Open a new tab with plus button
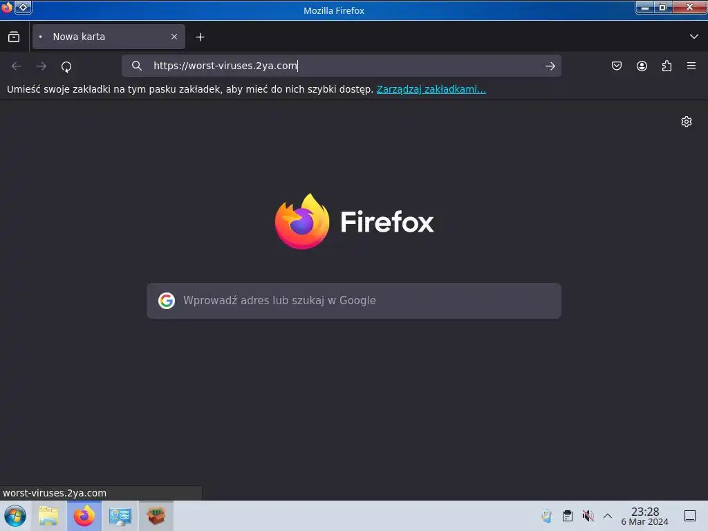The image size is (708, 531). click(x=200, y=37)
